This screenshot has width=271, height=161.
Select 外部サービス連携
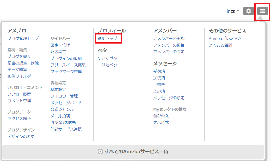pyautogui.click(x=66, y=129)
